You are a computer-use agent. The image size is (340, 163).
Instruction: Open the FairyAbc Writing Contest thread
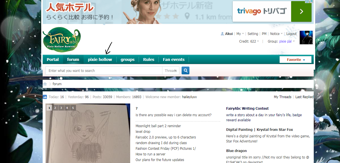click(x=247, y=108)
